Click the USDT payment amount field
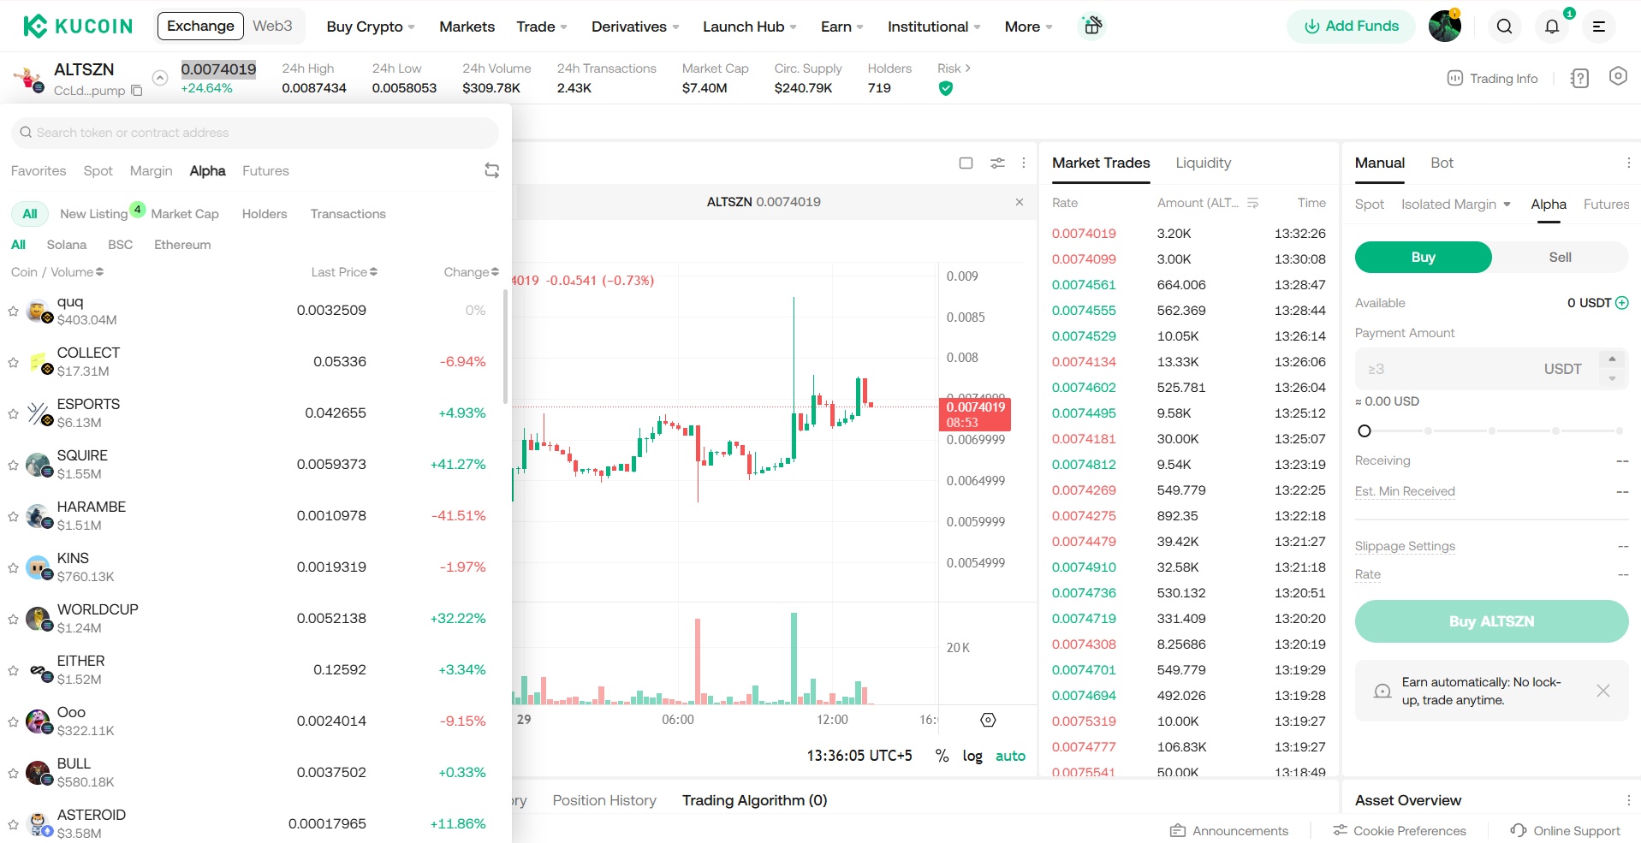This screenshot has height=843, width=1641. [x=1491, y=369]
